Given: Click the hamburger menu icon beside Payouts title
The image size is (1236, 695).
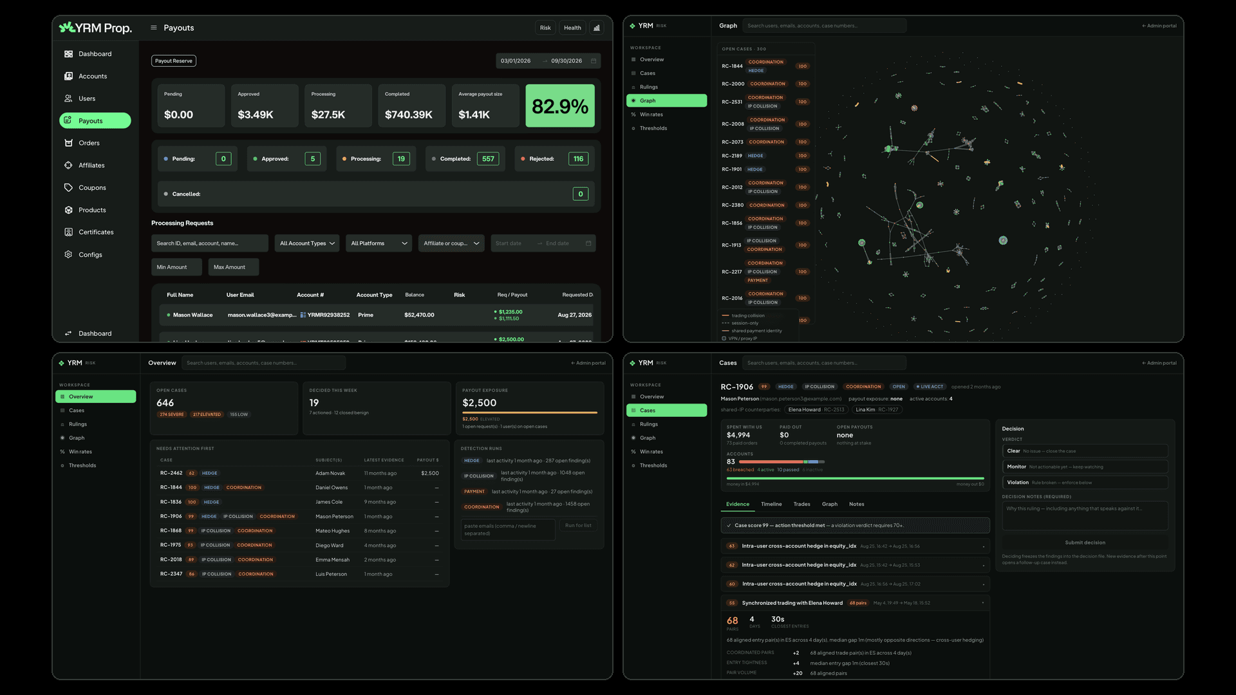Looking at the screenshot, I should (154, 28).
